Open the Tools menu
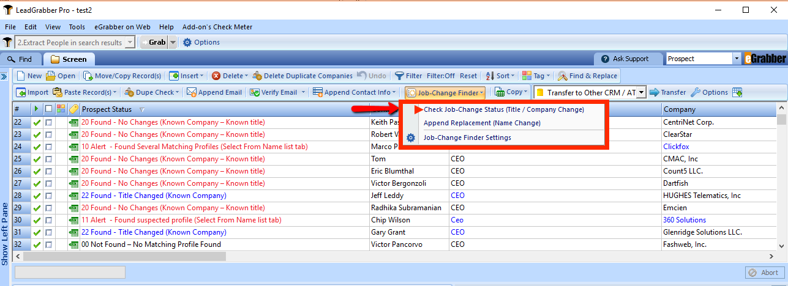Screen dimensions: 788x286 77,27
